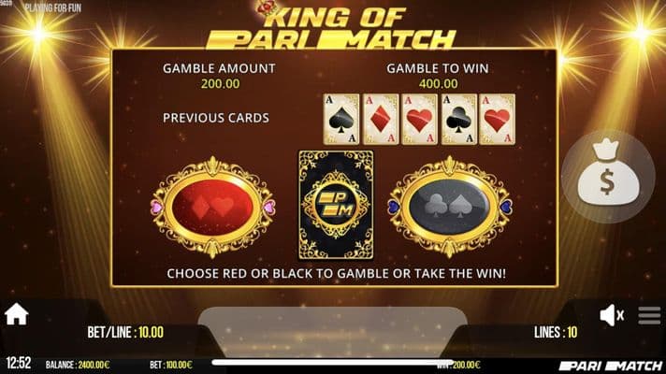
Task: Click the Lines 10 indicator
Action: (556, 333)
